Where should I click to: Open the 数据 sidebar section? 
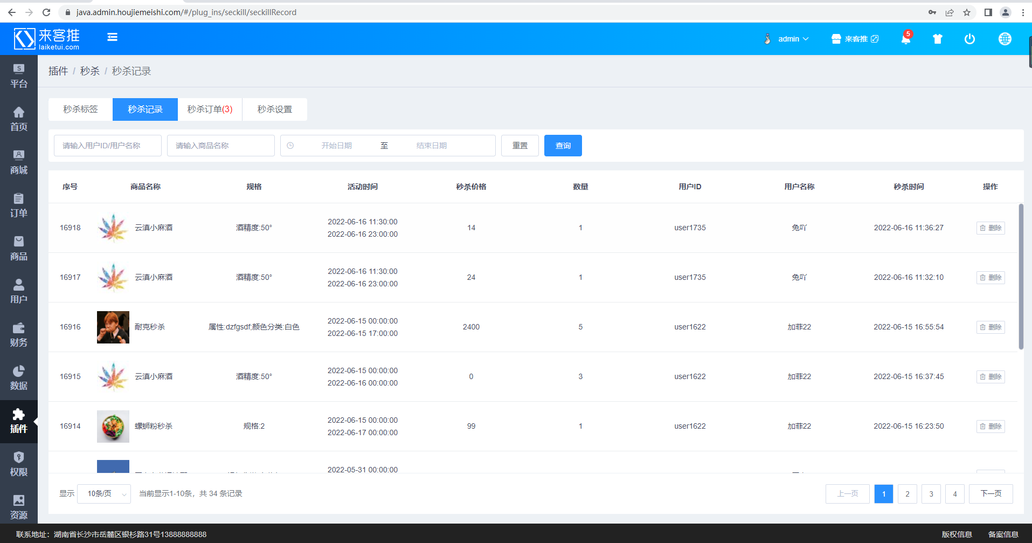tap(19, 378)
